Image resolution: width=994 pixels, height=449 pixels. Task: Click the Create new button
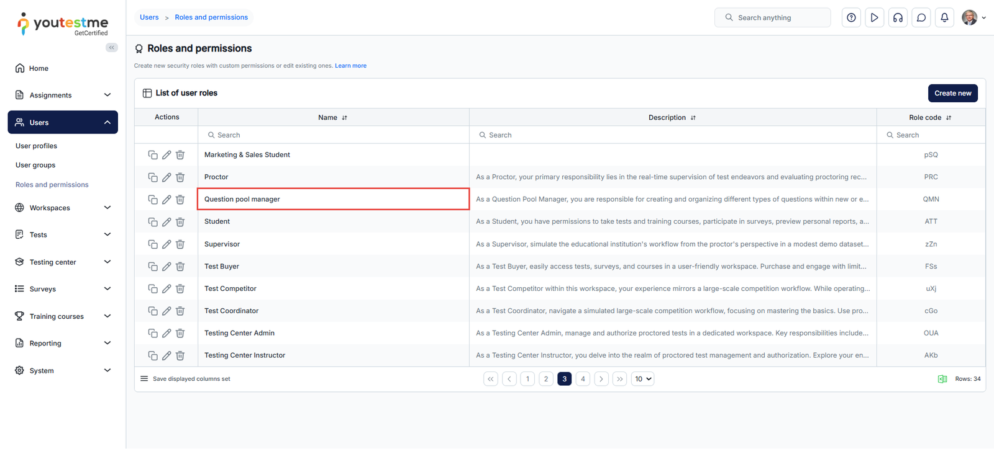point(952,93)
